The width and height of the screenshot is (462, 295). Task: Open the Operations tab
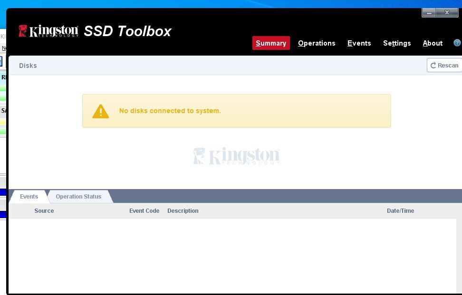(317, 43)
